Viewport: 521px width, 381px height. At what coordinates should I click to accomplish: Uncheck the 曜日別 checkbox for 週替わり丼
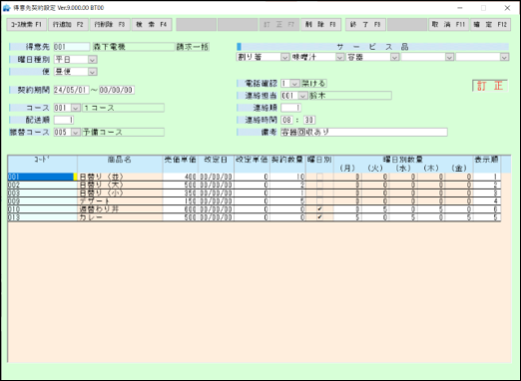pyautogui.click(x=319, y=209)
